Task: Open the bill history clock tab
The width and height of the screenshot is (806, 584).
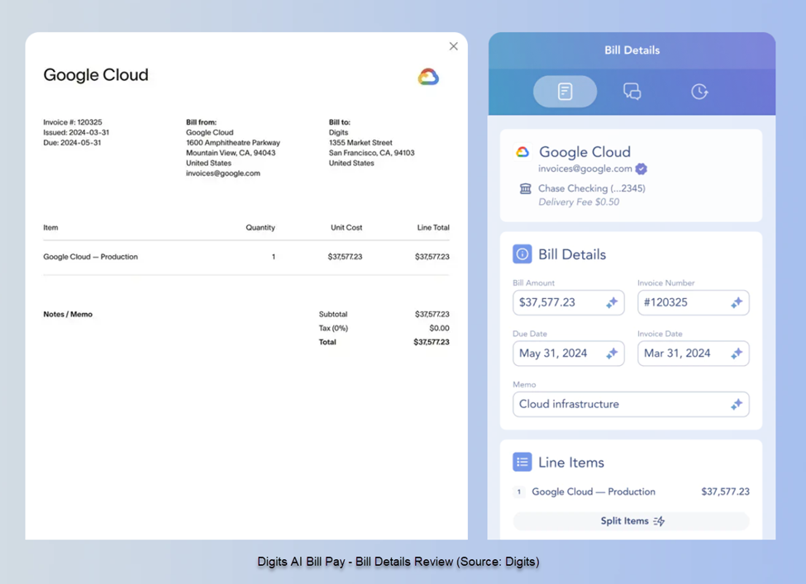Action: [x=699, y=92]
